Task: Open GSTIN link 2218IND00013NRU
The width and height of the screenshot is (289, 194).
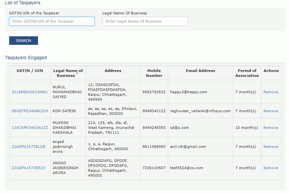Action: pyautogui.click(x=29, y=92)
